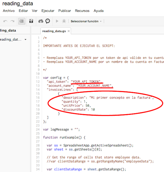The height and width of the screenshot is (172, 164).
Task: Click the function runExample() line
Action: tap(64, 138)
